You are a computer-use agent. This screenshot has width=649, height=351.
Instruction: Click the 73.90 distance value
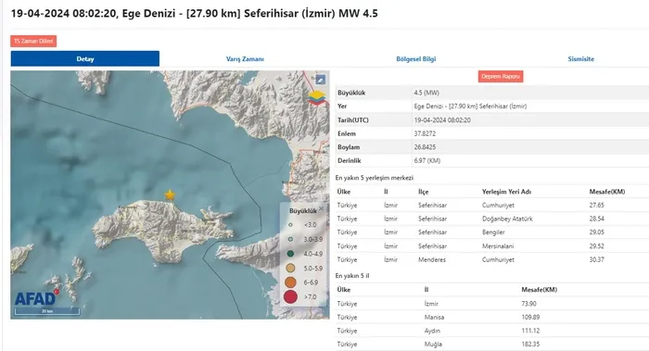coord(528,304)
